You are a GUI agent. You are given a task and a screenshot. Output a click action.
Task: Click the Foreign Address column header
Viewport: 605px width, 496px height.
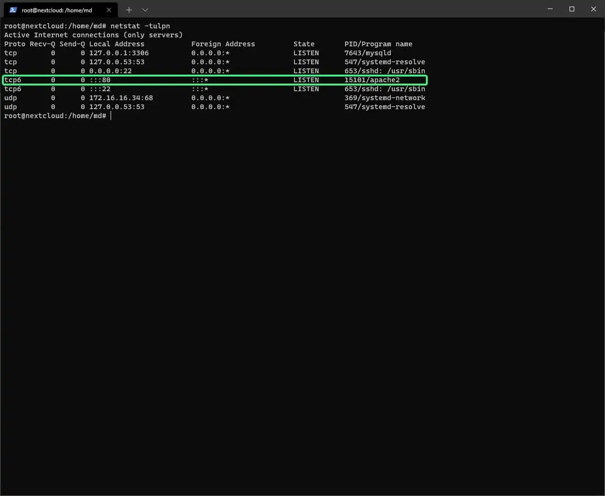click(x=223, y=44)
